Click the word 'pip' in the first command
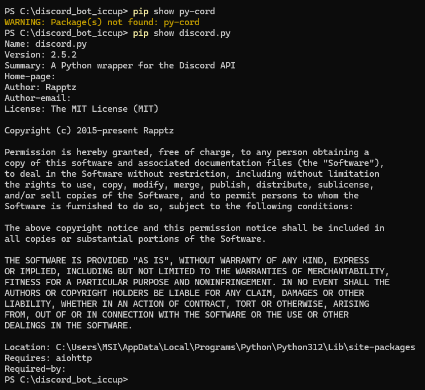 [140, 11]
